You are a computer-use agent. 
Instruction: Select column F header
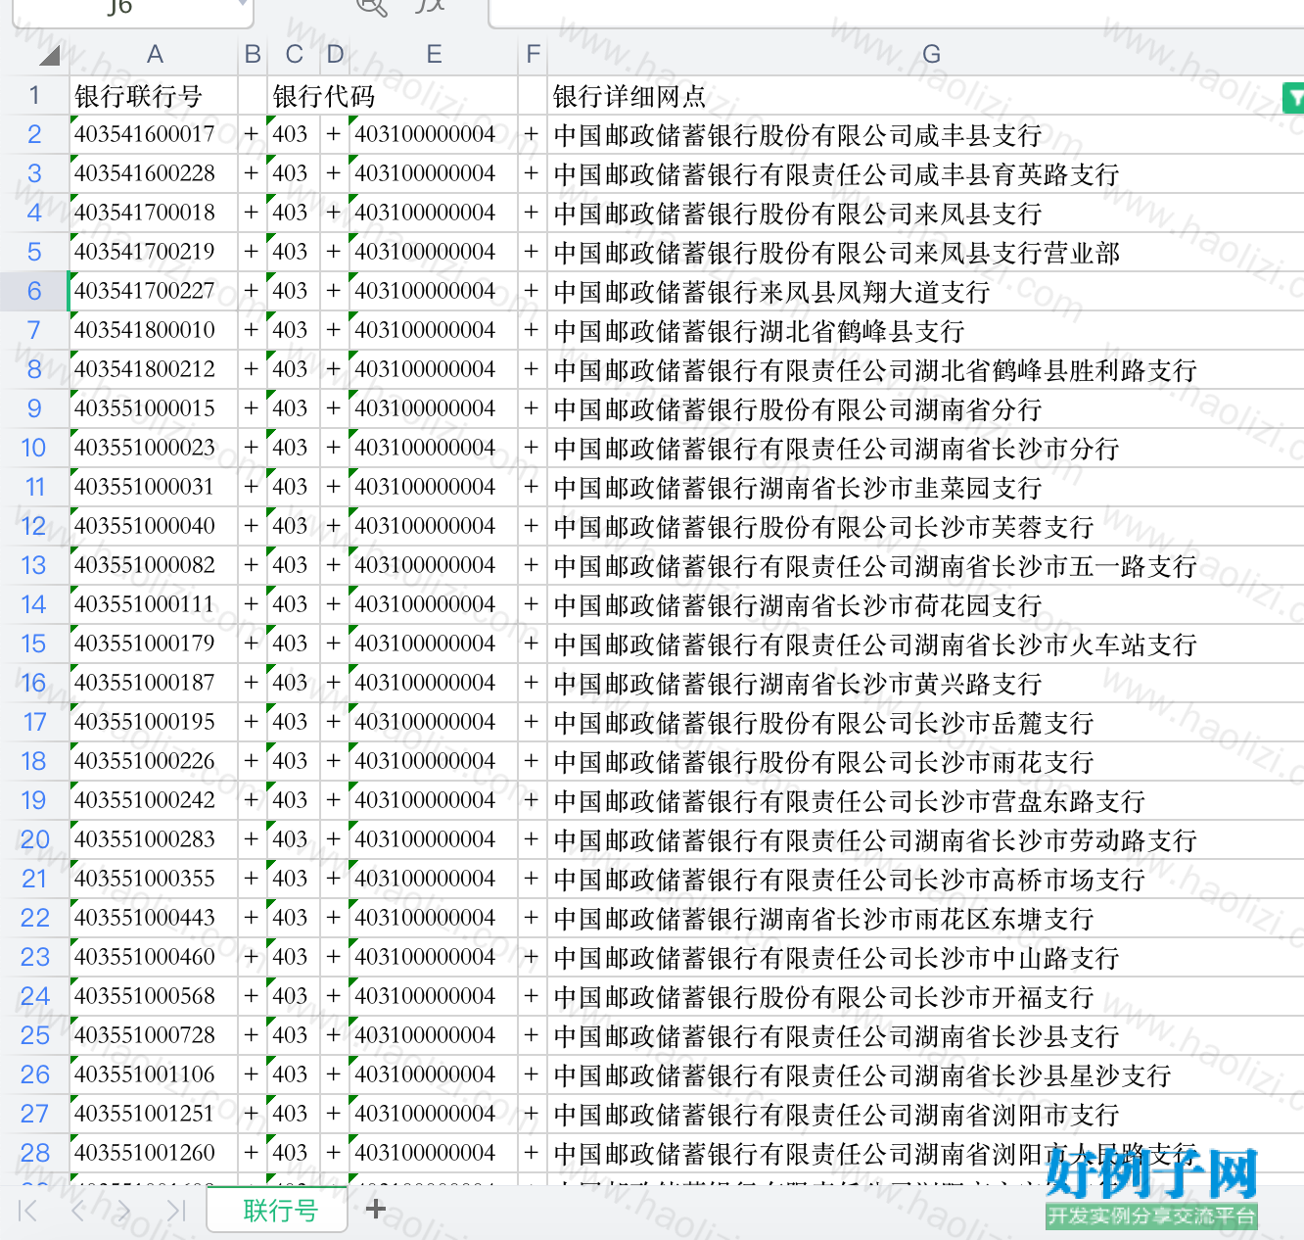point(533,55)
